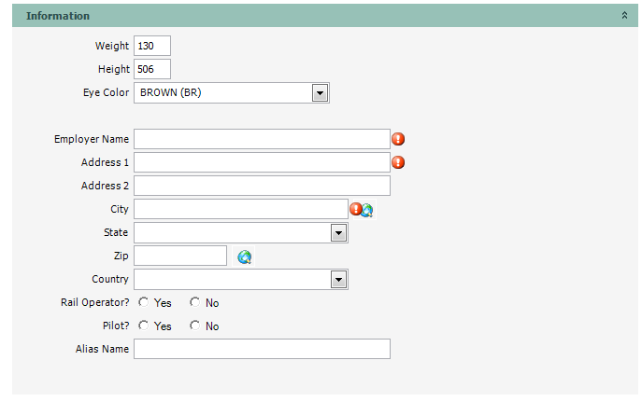Select Yes for Rail Operator
Viewport: 642px width, 402px height.
coord(143,302)
